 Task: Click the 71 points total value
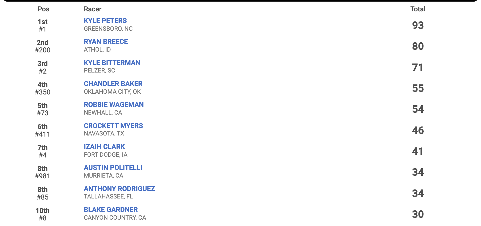(x=418, y=67)
